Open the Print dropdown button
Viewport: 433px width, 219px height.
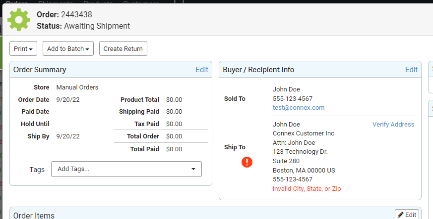pyautogui.click(x=23, y=49)
